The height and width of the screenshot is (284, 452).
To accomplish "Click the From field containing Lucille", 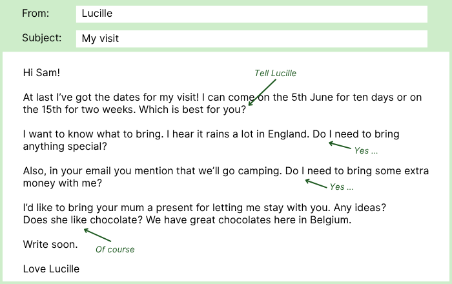I will [251, 14].
